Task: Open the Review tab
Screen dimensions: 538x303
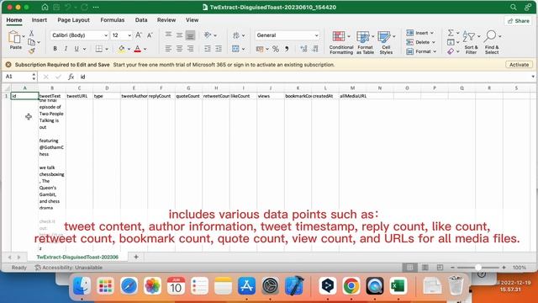Action: point(166,20)
